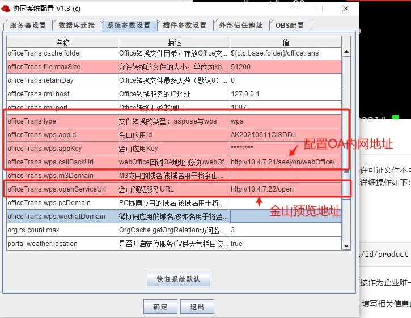Screen dimensions: 411x318
Task: Click the ${ctp.base.folder}/officetrans value cell
Action: click(x=286, y=53)
